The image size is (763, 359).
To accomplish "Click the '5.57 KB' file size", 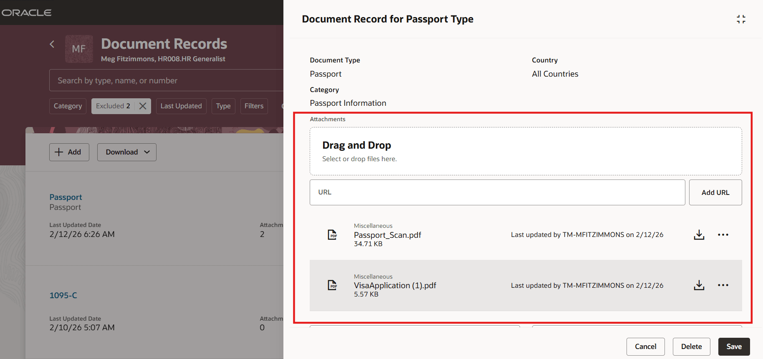I will pos(366,294).
